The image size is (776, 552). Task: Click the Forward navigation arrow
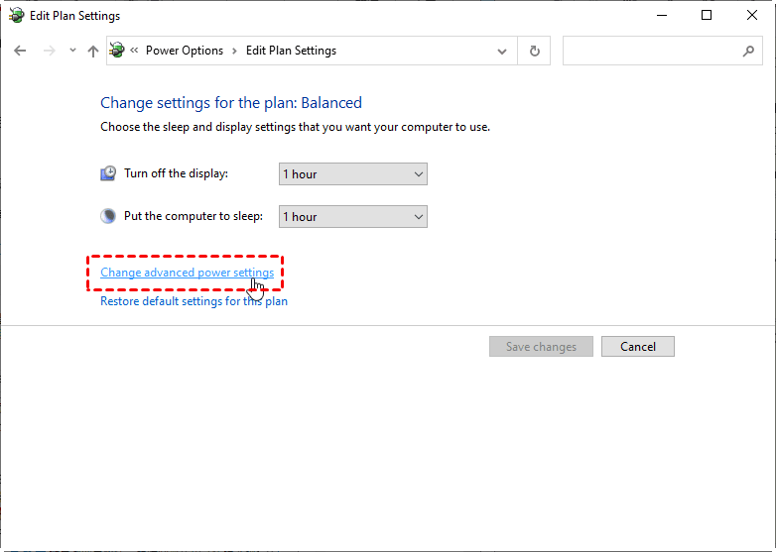pyautogui.click(x=49, y=51)
